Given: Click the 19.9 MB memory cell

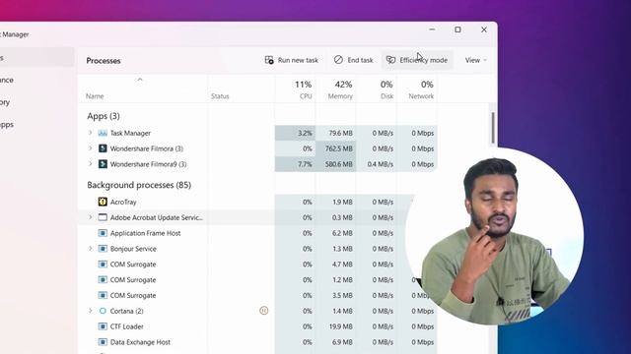Looking at the screenshot, I should pyautogui.click(x=335, y=326).
